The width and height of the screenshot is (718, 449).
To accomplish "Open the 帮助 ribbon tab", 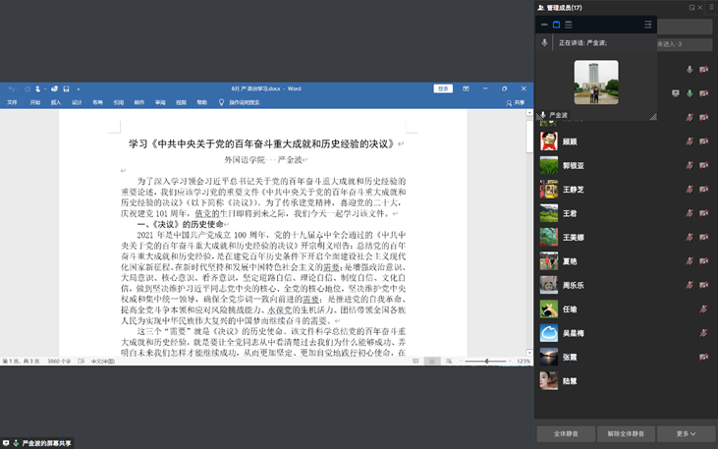I will point(202,102).
